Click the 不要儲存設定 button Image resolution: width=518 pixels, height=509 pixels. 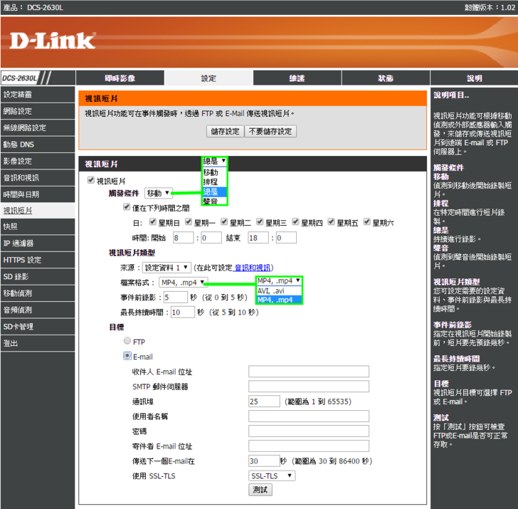pos(270,132)
